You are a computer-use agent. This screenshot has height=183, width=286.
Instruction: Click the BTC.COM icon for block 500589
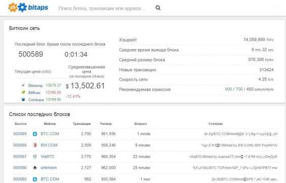coord(34,134)
